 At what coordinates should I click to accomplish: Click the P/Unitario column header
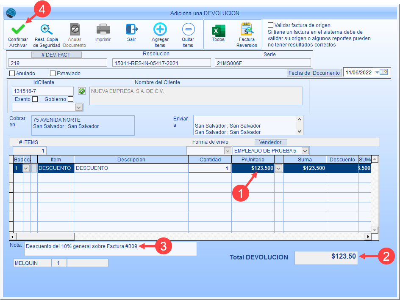(253, 160)
